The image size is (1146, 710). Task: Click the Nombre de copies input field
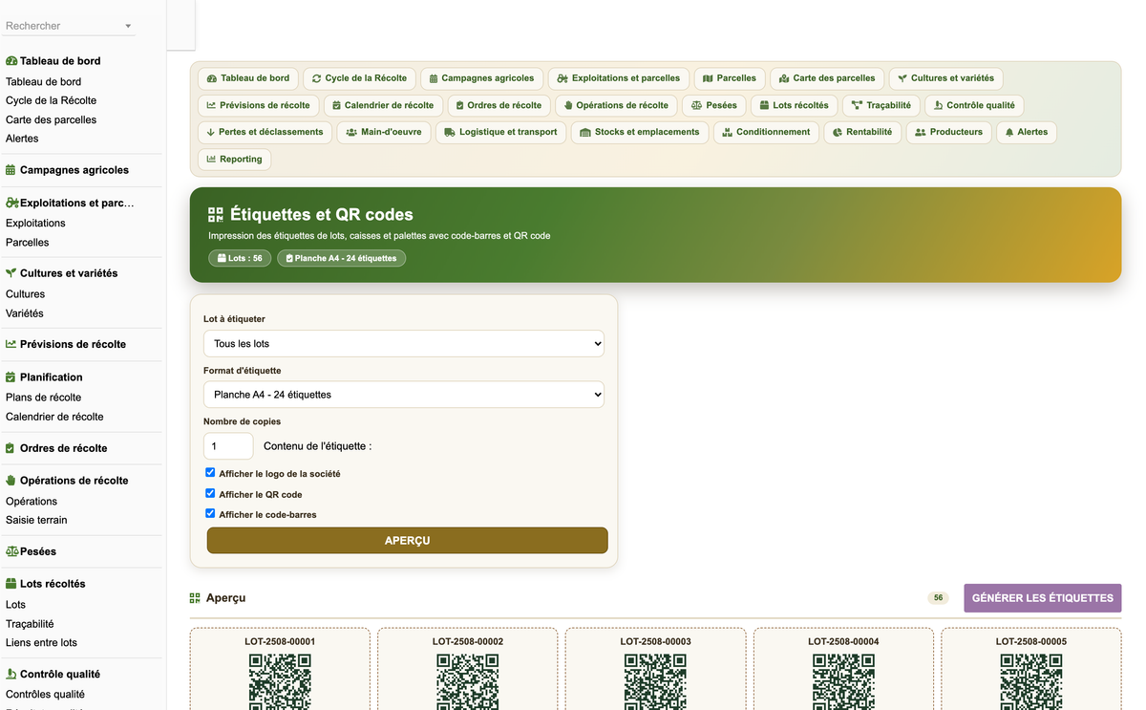[228, 446]
